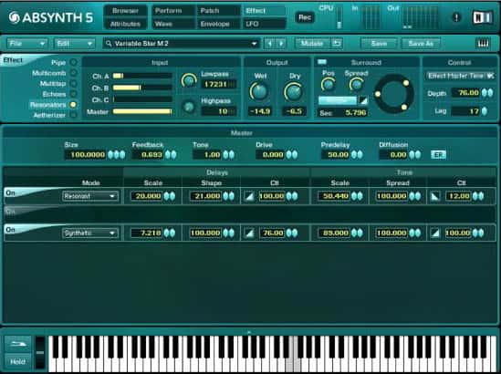Click Synthetic row Tone Ctl curve icon
This screenshot has height=374, width=501.
point(435,234)
